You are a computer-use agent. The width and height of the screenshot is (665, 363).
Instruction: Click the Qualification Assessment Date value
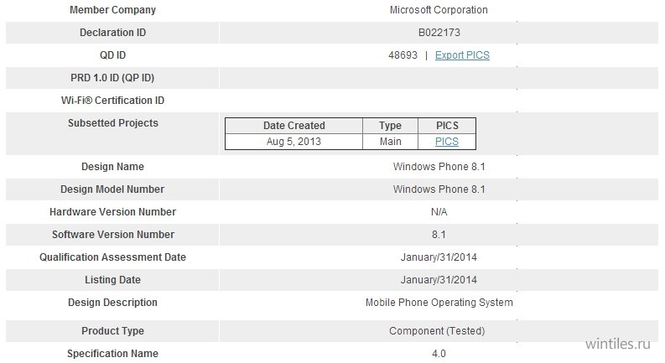[x=439, y=257]
